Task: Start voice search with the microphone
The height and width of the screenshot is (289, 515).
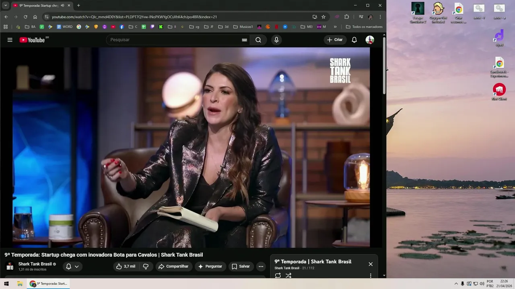Action: (x=276, y=40)
